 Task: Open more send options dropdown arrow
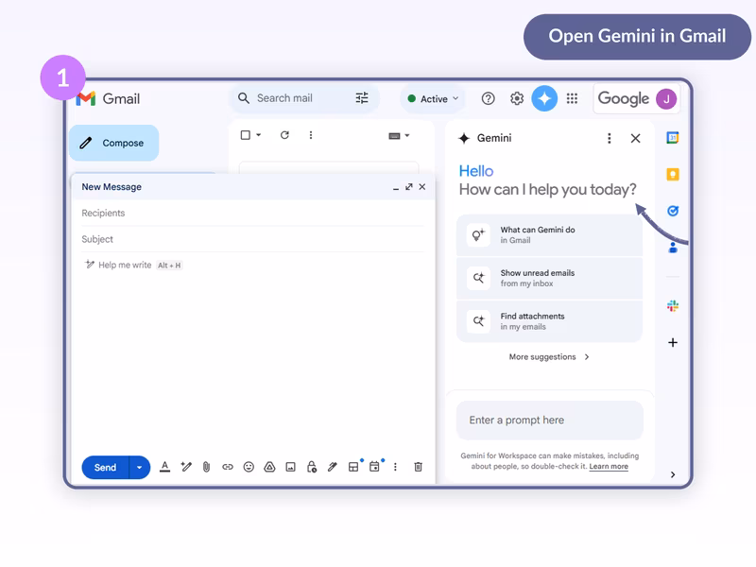pyautogui.click(x=139, y=467)
